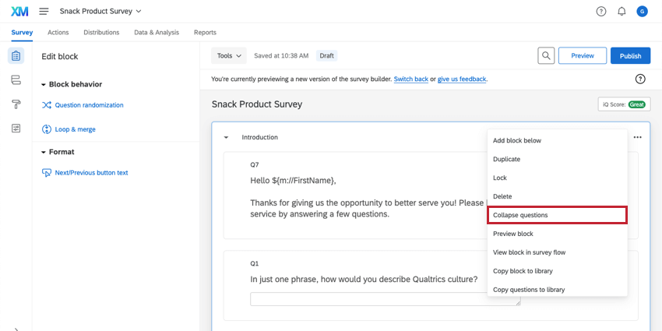Switch to the Data & Analysis tab
The image size is (662, 331).
coord(157,33)
